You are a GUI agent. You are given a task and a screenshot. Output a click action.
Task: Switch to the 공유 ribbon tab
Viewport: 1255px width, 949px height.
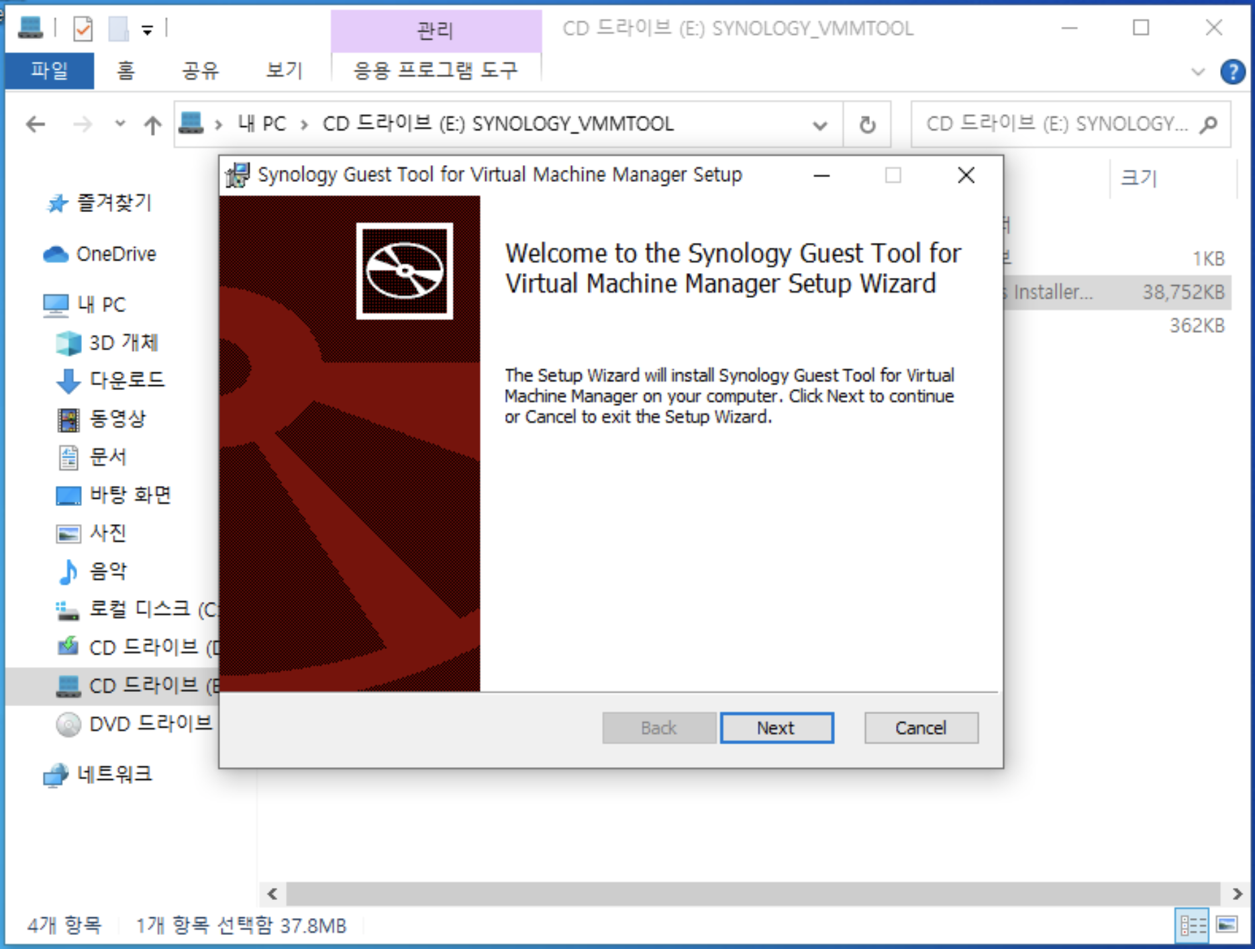200,70
